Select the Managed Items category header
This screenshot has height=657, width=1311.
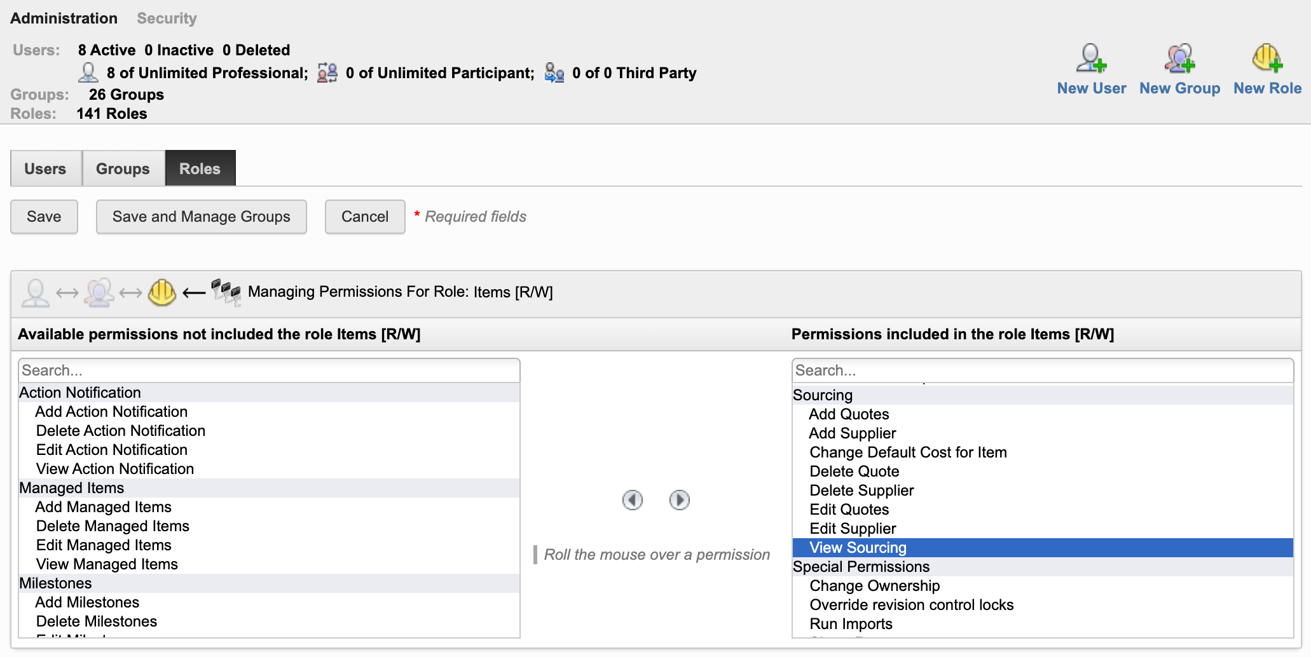(72, 488)
